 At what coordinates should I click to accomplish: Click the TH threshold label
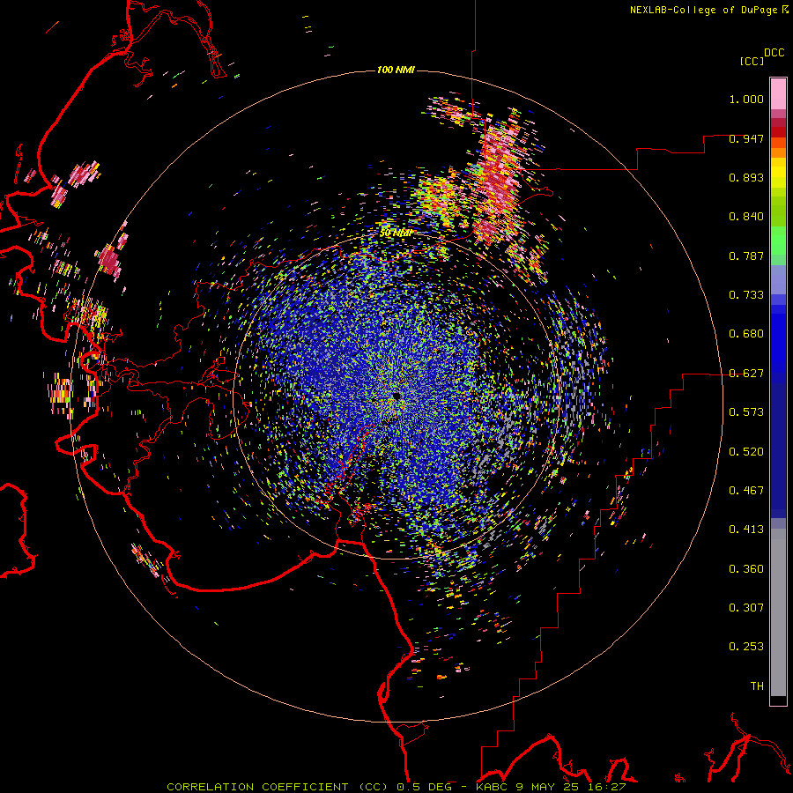pos(757,686)
